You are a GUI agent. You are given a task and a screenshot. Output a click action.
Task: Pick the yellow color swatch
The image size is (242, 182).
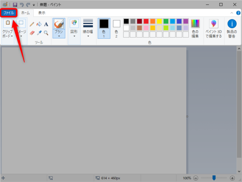click(159, 21)
